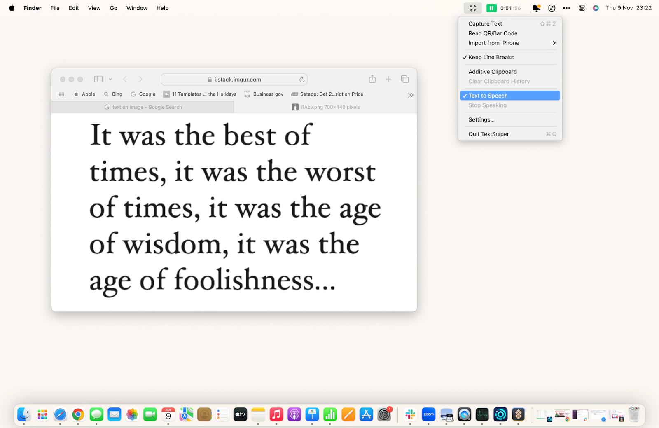Open '11 Templates ... the Holidays' bookmark

click(x=200, y=94)
